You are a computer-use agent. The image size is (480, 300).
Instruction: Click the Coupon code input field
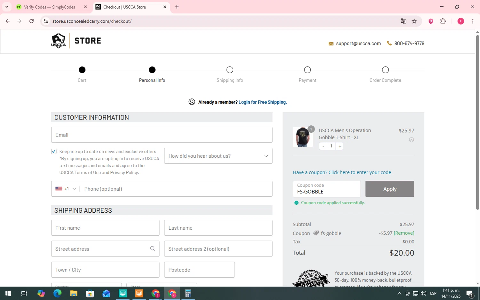(x=327, y=189)
